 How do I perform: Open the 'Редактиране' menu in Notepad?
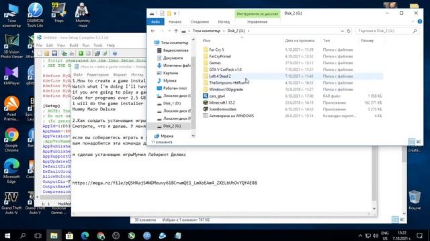point(97,74)
